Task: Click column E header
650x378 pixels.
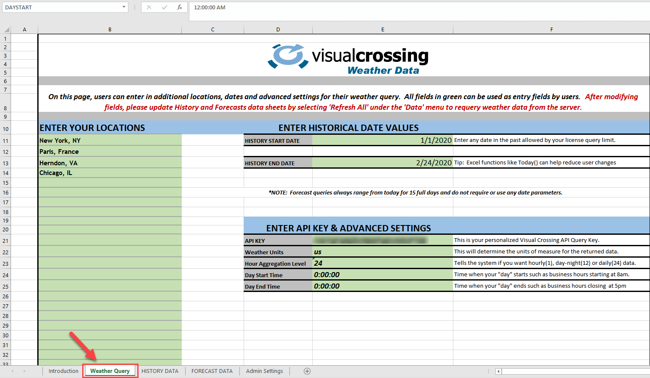Action: point(383,30)
